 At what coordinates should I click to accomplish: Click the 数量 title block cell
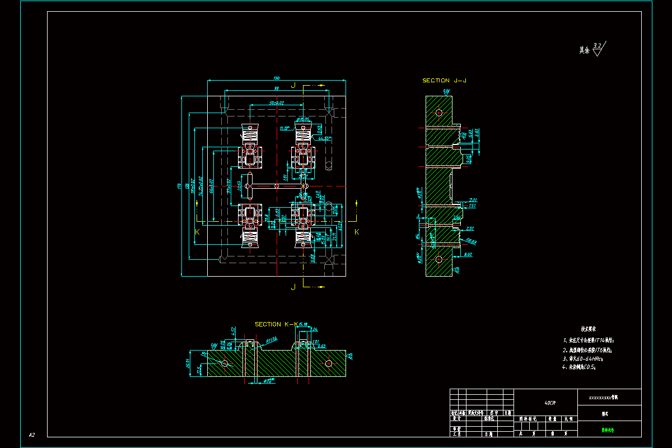tap(552, 419)
